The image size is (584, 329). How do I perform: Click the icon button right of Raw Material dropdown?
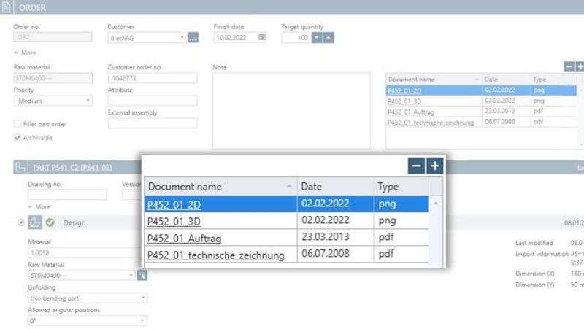(x=142, y=276)
